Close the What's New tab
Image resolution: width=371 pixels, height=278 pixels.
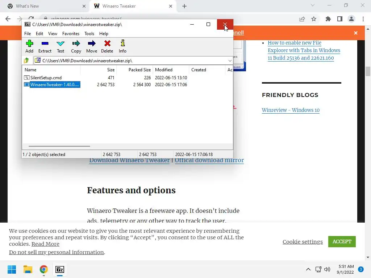tap(84, 6)
